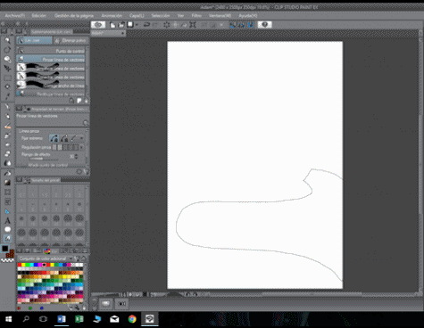Select the Airbrush tool
This screenshot has height=328, width=424.
[7, 135]
